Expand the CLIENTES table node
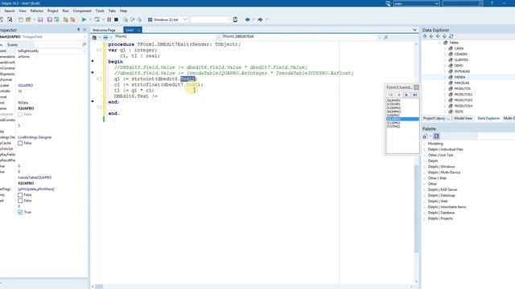This screenshot has width=515, height=289. 445,59
